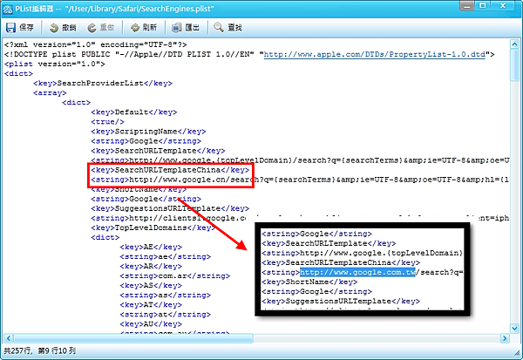523x360 pixels.
Task: Click the horizontal scrollbar thumb
Action: click(x=133, y=338)
